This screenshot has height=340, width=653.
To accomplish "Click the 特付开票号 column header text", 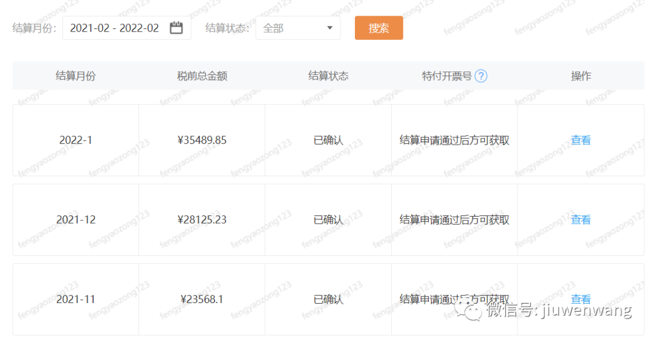I will pyautogui.click(x=446, y=76).
